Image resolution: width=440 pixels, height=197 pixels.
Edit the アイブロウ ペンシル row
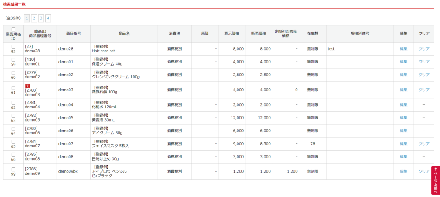(x=403, y=171)
